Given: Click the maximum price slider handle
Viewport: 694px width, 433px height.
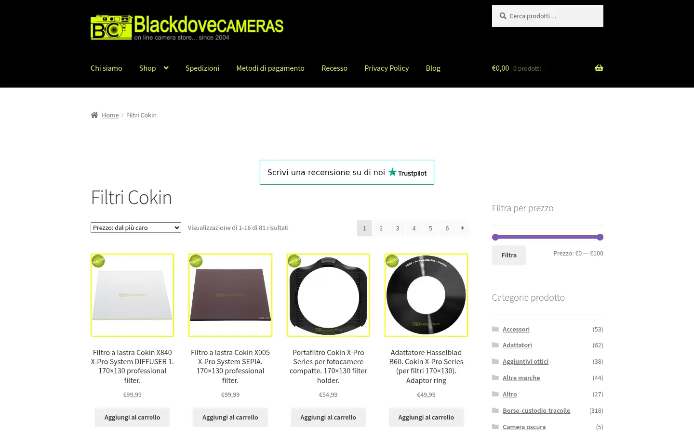Looking at the screenshot, I should click(600, 237).
